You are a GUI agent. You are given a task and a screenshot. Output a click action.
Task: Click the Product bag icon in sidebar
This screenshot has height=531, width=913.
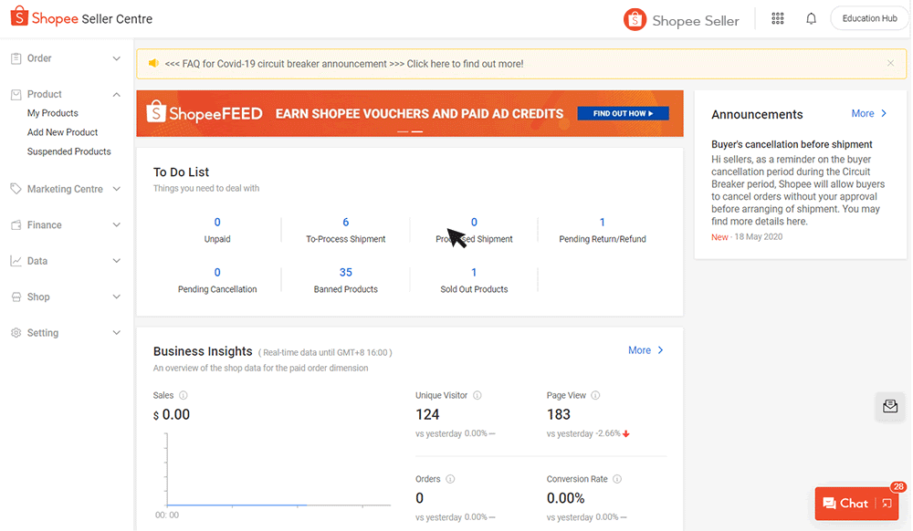click(x=16, y=94)
